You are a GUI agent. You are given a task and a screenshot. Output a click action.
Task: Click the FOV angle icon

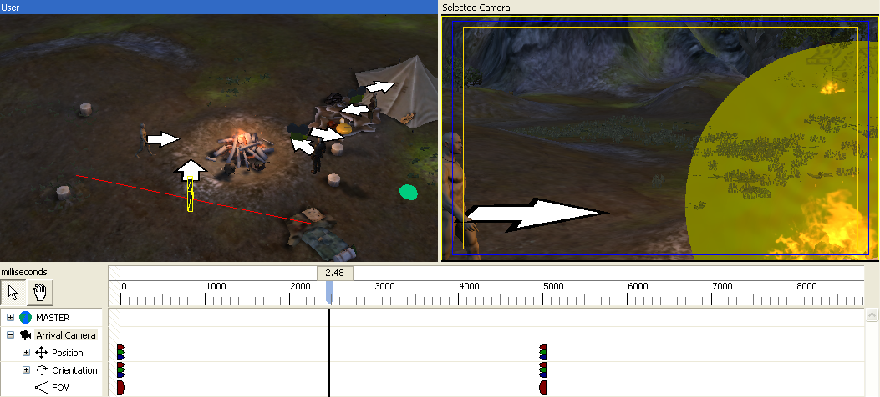tap(41, 388)
